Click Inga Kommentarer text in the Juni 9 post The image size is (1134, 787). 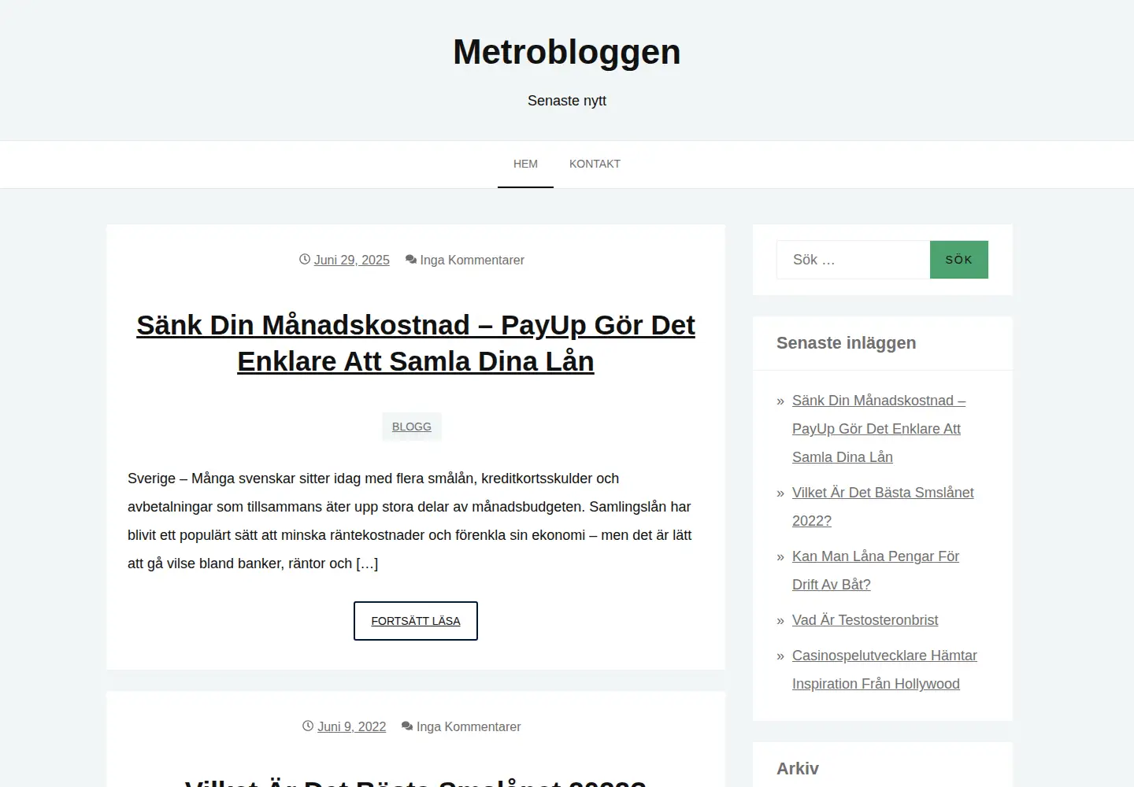coord(469,726)
